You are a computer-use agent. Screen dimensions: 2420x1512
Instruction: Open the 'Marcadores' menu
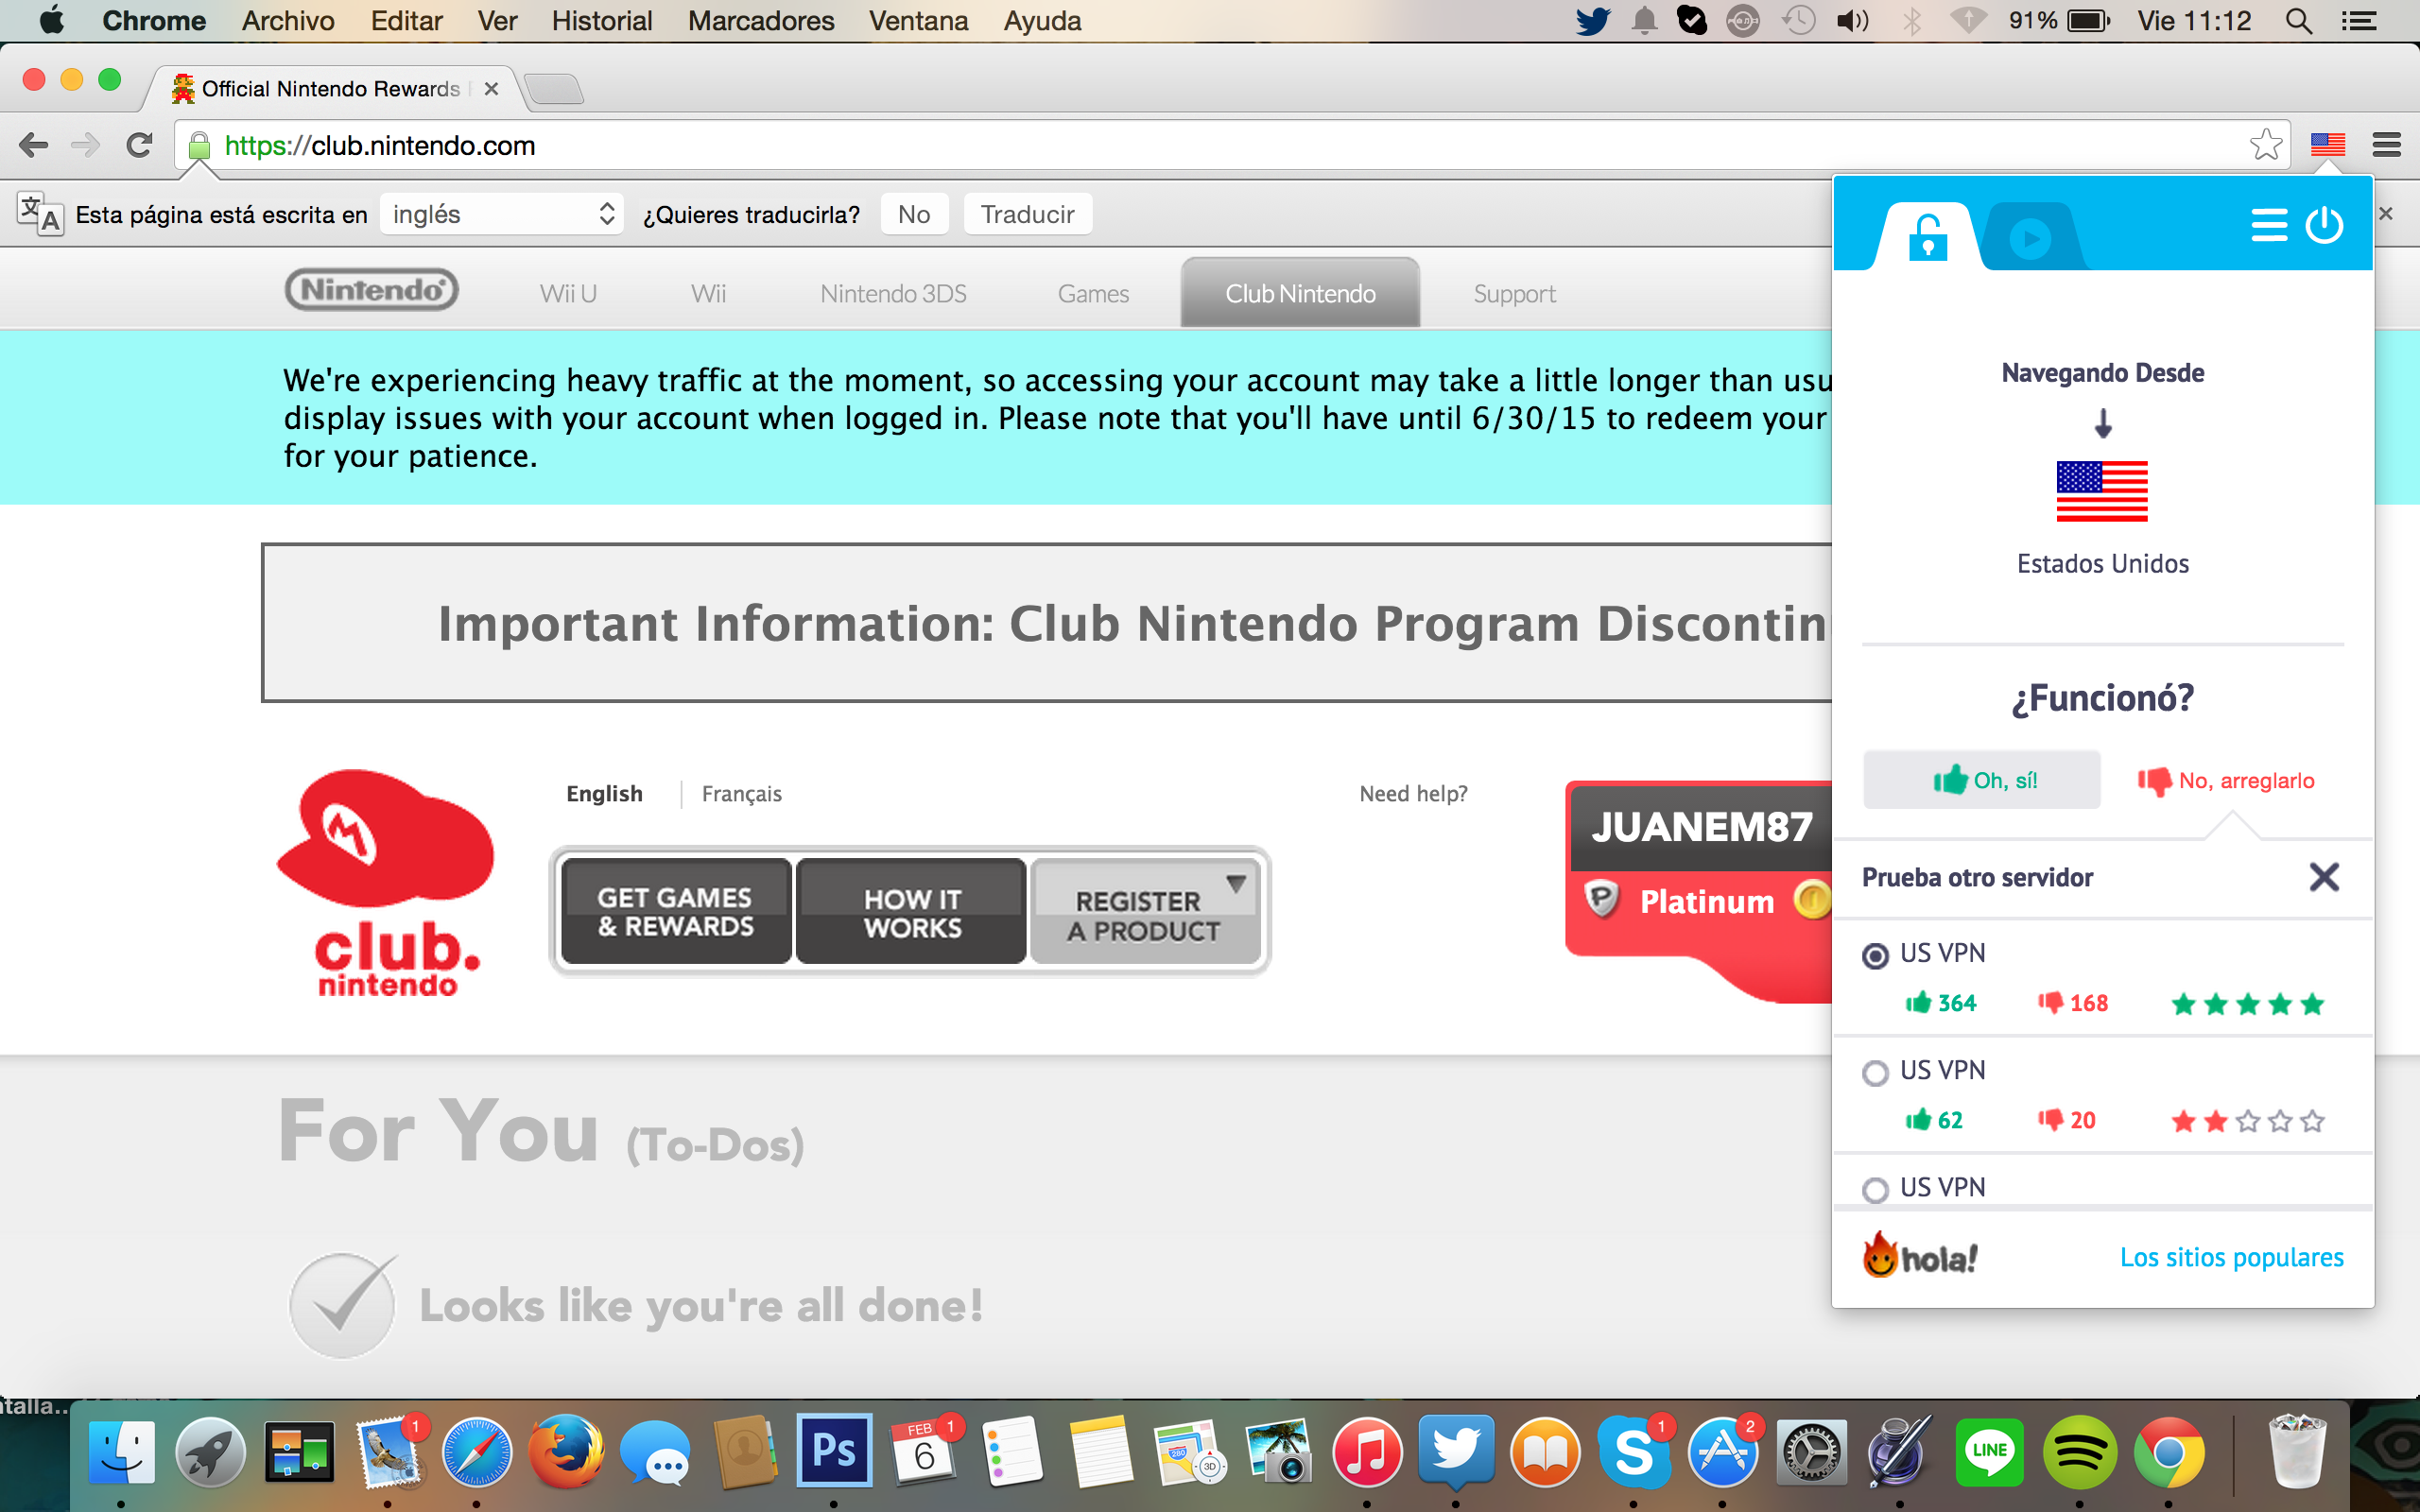pos(760,21)
